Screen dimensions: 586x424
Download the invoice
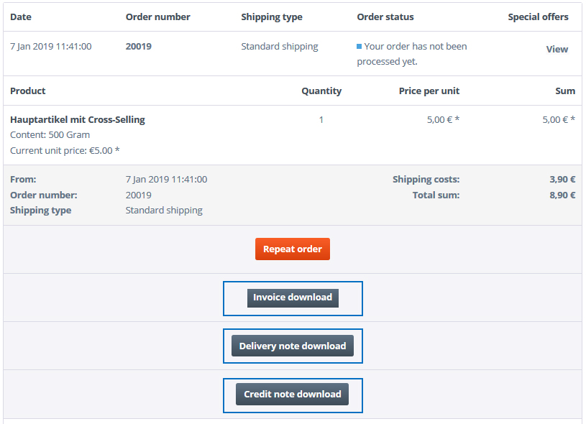[x=293, y=298]
